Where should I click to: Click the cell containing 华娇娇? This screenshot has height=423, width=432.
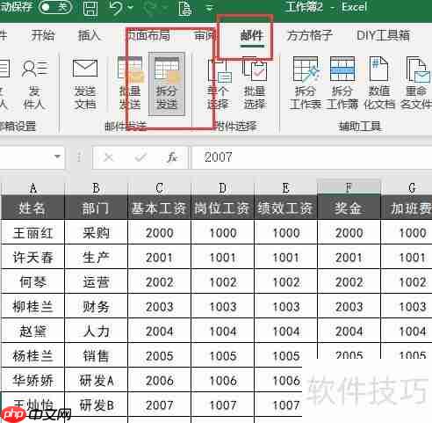(32, 380)
